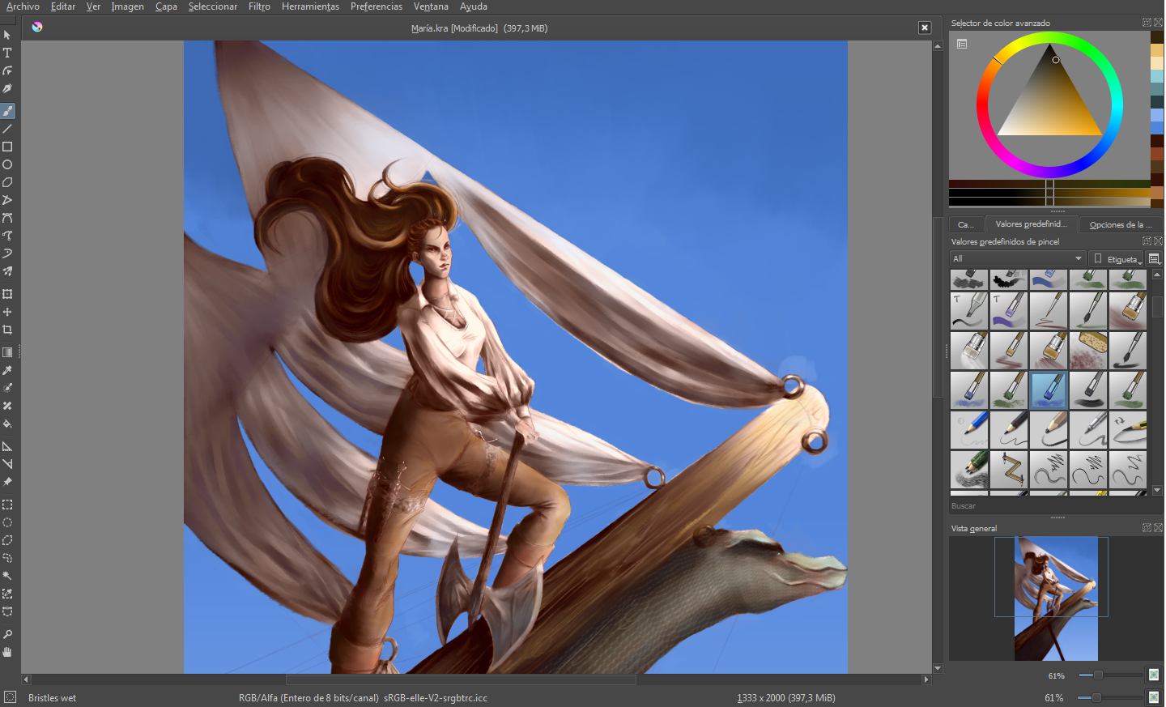
Task: Select the Line tool
Action: (7, 129)
